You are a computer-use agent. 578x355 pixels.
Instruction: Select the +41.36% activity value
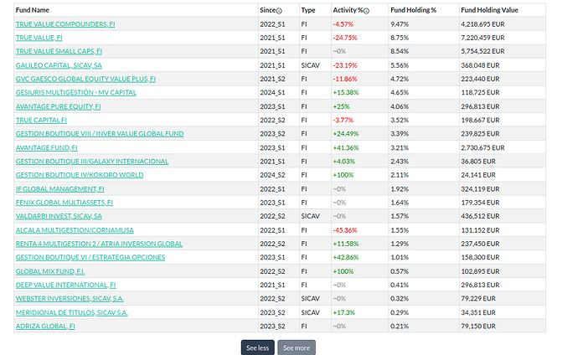click(346, 148)
